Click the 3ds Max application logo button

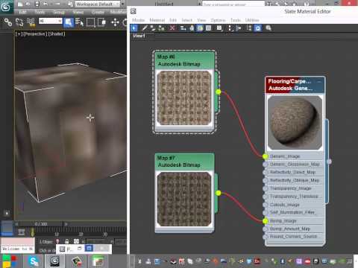6,7
